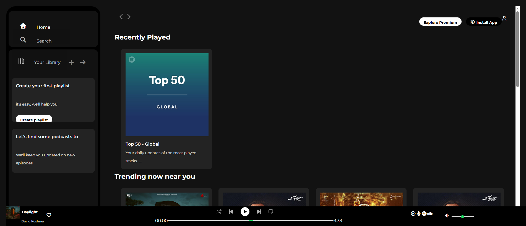Navigate back with the left chevron
The width and height of the screenshot is (526, 226).
pos(121,17)
